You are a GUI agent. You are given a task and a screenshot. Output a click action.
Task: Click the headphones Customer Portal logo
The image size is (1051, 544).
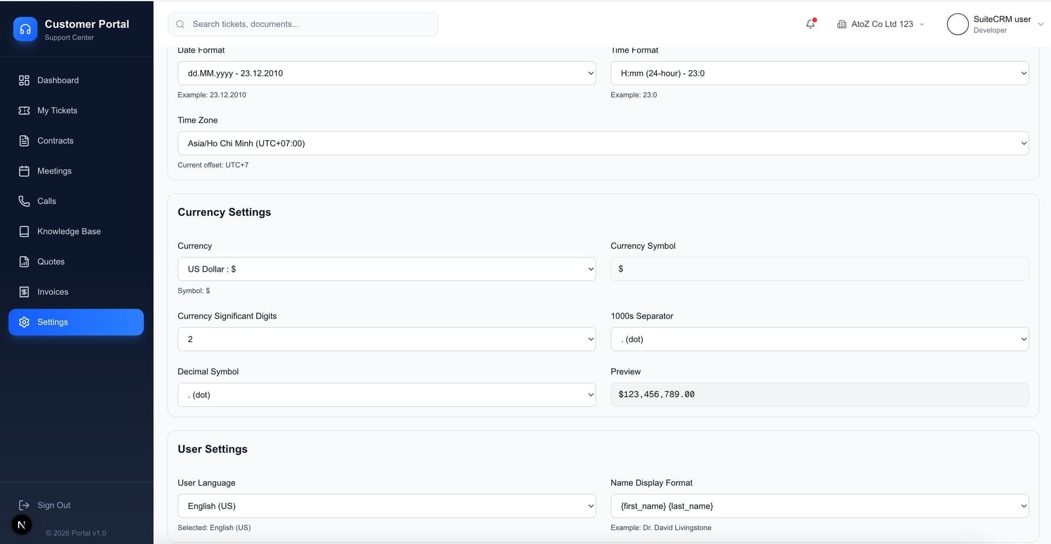pos(25,29)
